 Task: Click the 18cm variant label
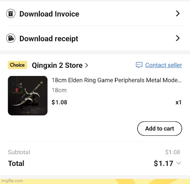pos(59,90)
